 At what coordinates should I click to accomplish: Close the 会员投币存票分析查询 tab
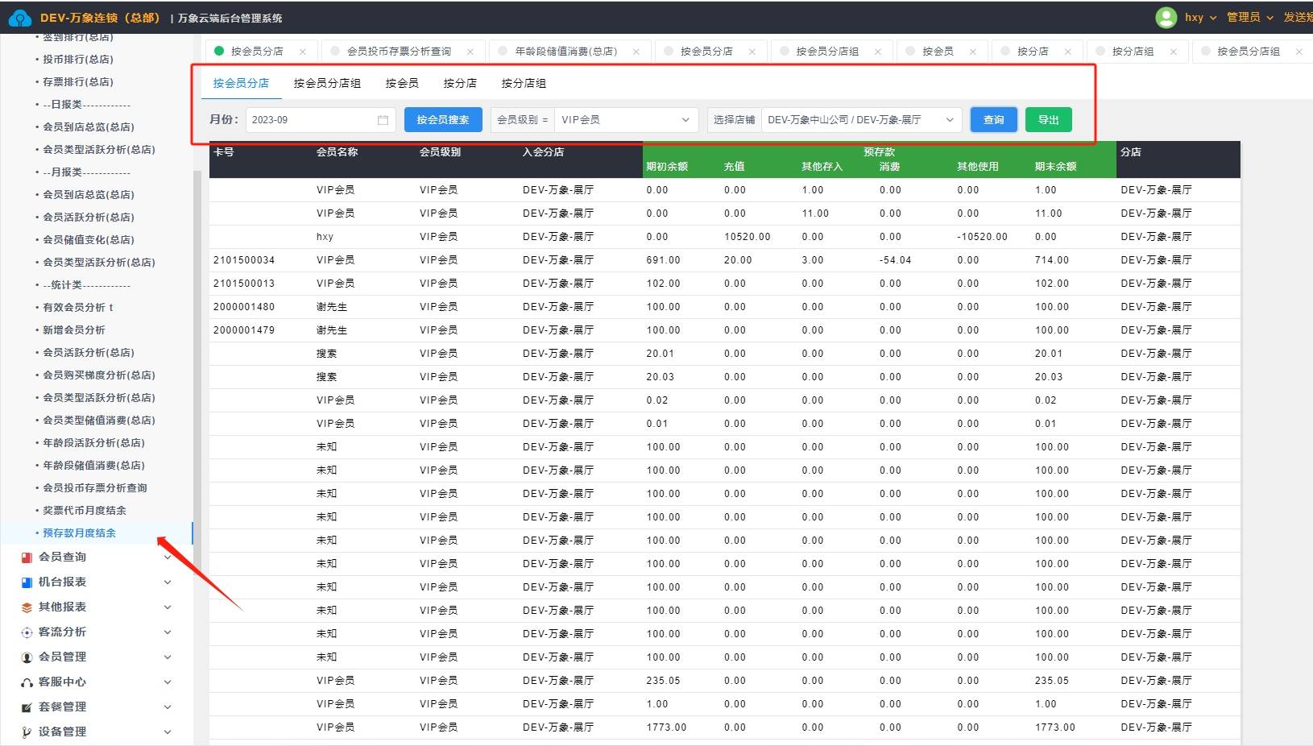point(470,52)
